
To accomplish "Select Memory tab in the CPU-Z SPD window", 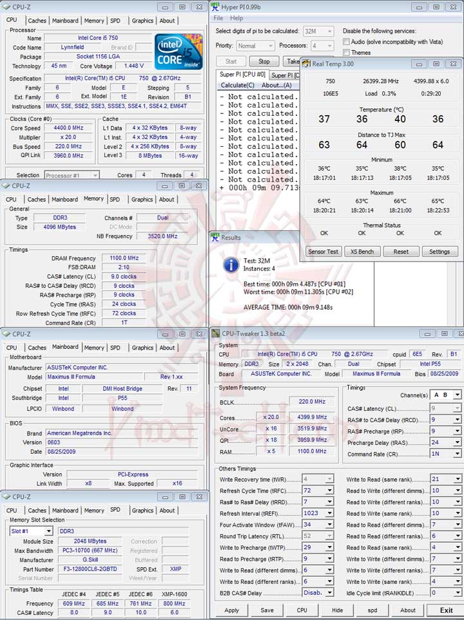I will 94,511.
